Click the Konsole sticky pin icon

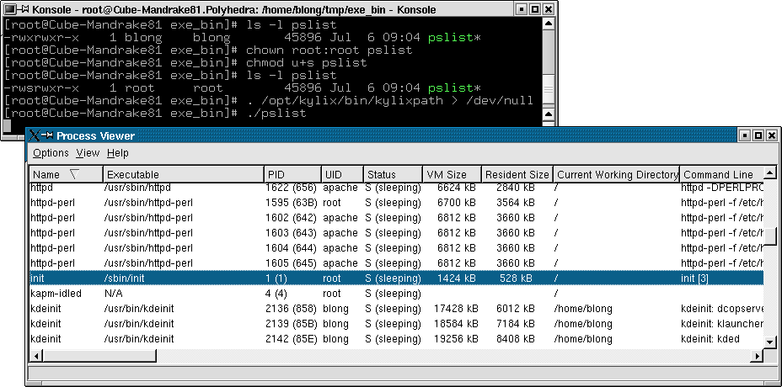coord(24,8)
